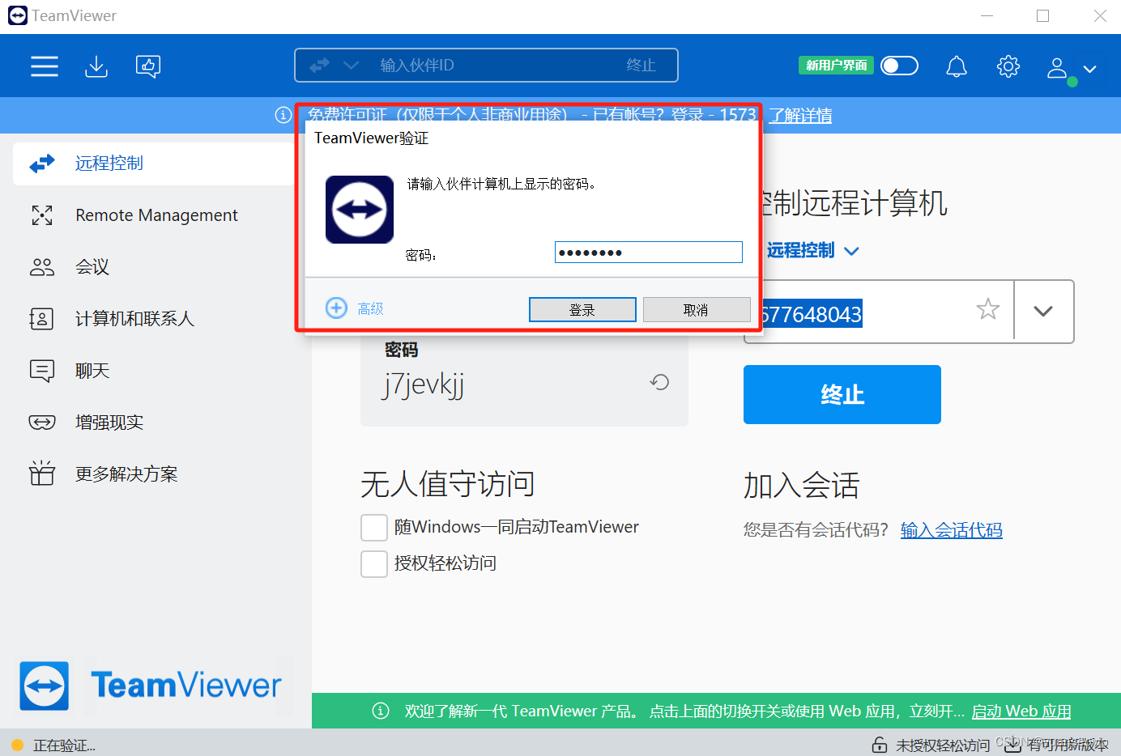Enable 授权轻松访问 checkbox
The height and width of the screenshot is (756, 1121).
(x=374, y=563)
